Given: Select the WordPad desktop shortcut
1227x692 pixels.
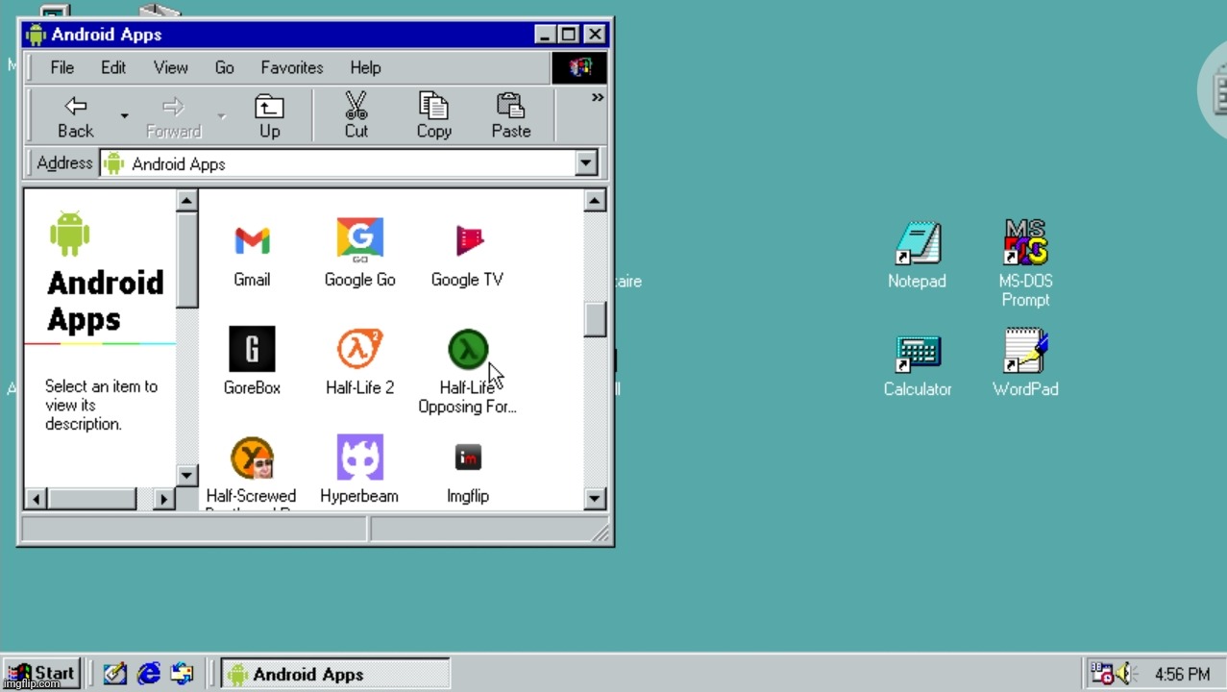Looking at the screenshot, I should click(1025, 351).
